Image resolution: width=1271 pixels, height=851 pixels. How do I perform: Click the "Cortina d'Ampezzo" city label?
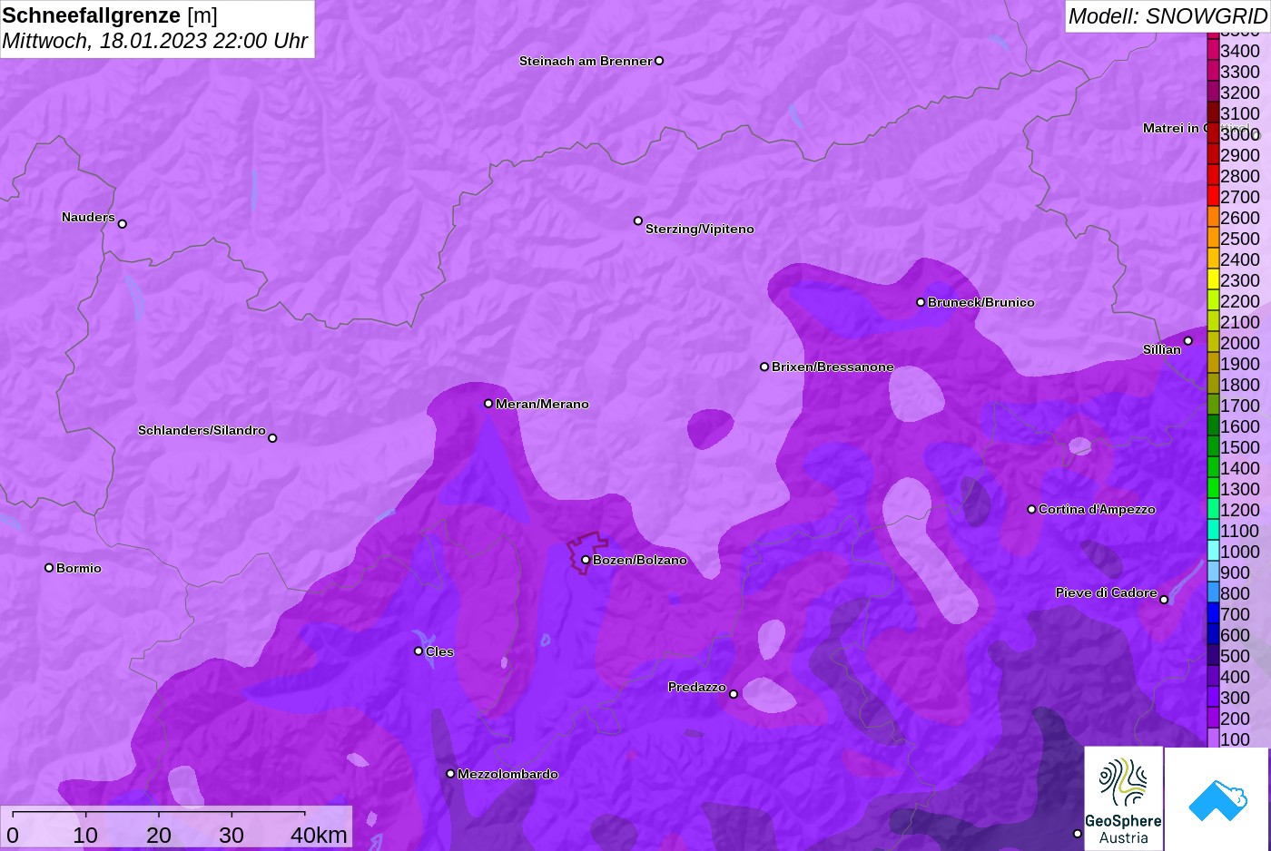[x=1097, y=509]
